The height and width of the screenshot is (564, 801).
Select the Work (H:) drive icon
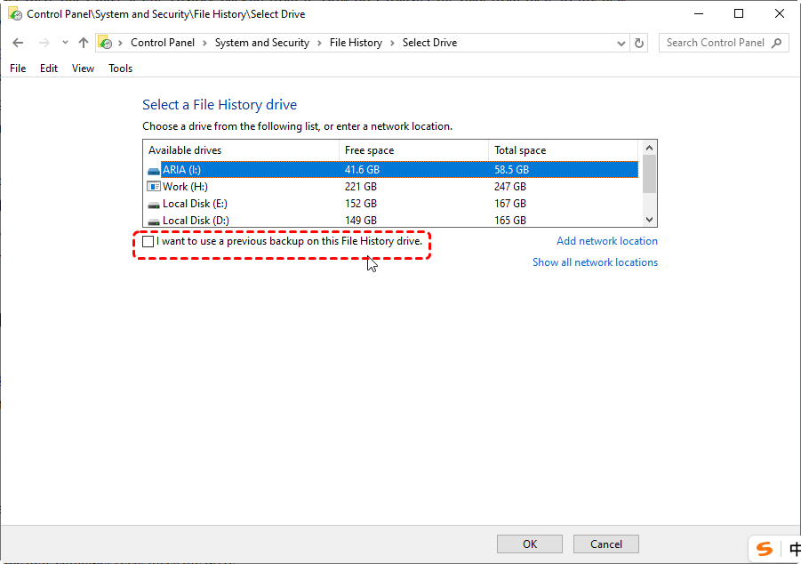[x=154, y=187]
